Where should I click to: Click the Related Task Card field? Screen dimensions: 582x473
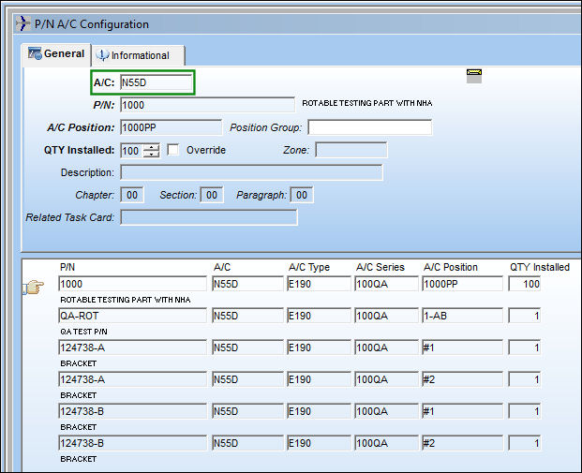209,217
